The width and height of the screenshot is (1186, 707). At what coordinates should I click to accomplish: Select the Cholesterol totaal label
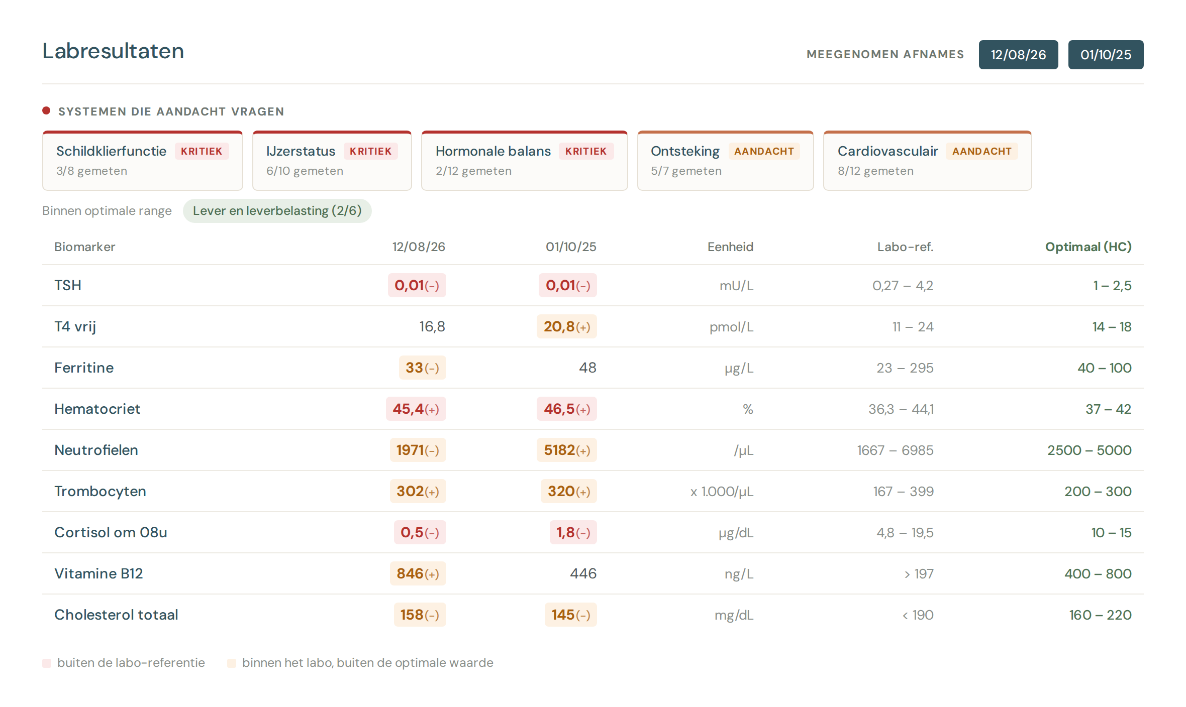click(117, 615)
